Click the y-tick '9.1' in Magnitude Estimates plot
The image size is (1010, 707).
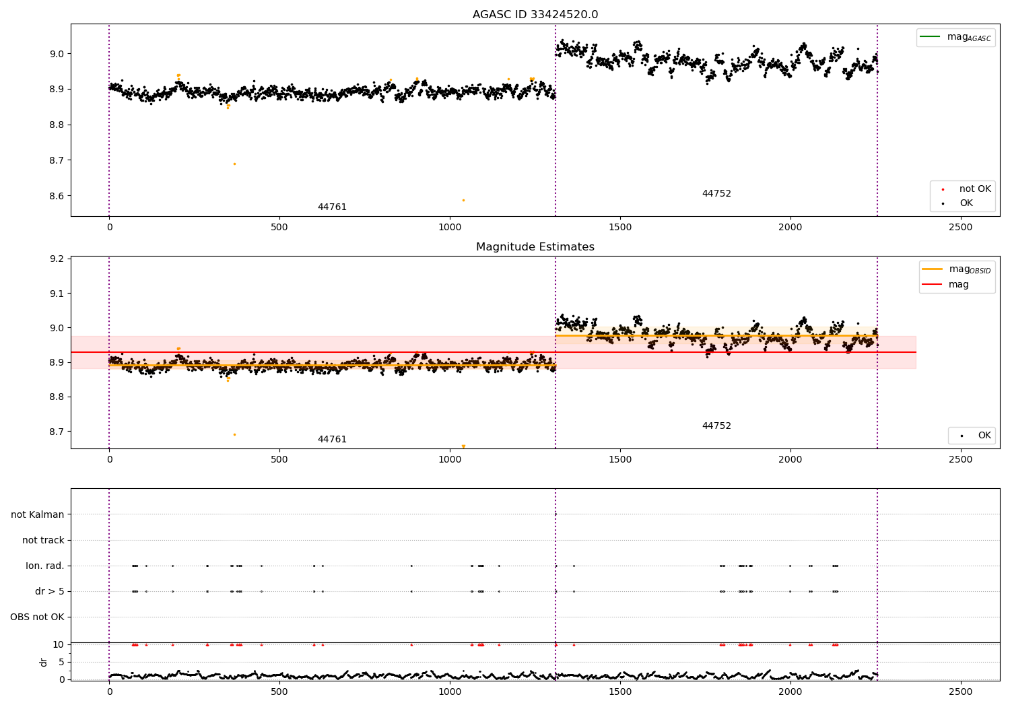click(58, 294)
